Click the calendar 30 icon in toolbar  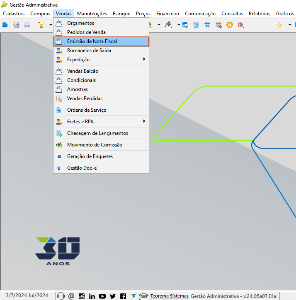pyautogui.click(x=207, y=25)
